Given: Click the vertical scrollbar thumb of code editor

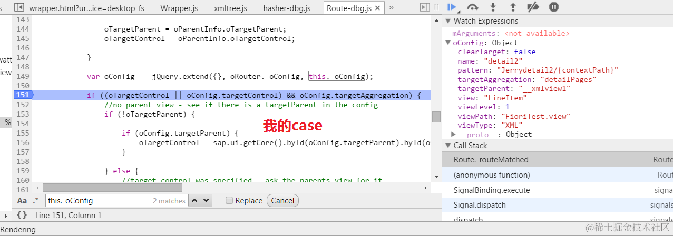Looking at the screenshot, I should click(436, 117).
